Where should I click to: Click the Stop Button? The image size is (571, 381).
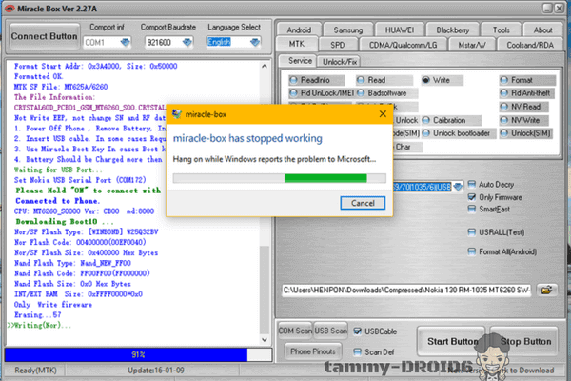click(x=525, y=341)
